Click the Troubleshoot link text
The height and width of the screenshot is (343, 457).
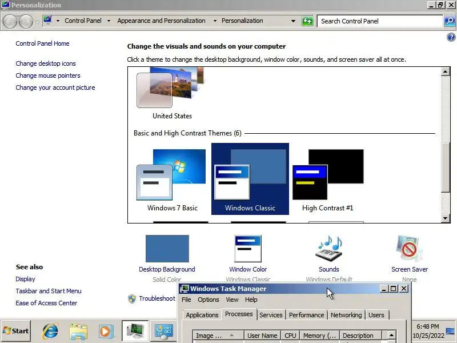coord(157,298)
